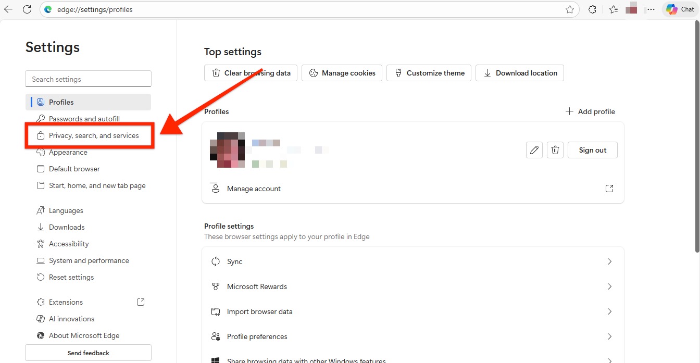Click the Send feedback button
700x363 pixels.
coord(88,353)
